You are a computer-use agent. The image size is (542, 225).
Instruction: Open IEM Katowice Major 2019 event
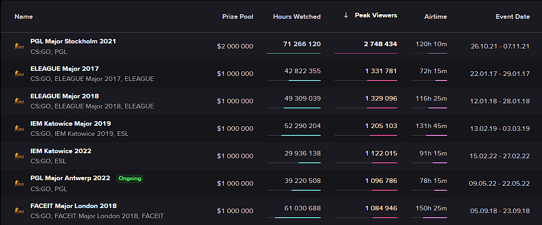click(x=71, y=123)
